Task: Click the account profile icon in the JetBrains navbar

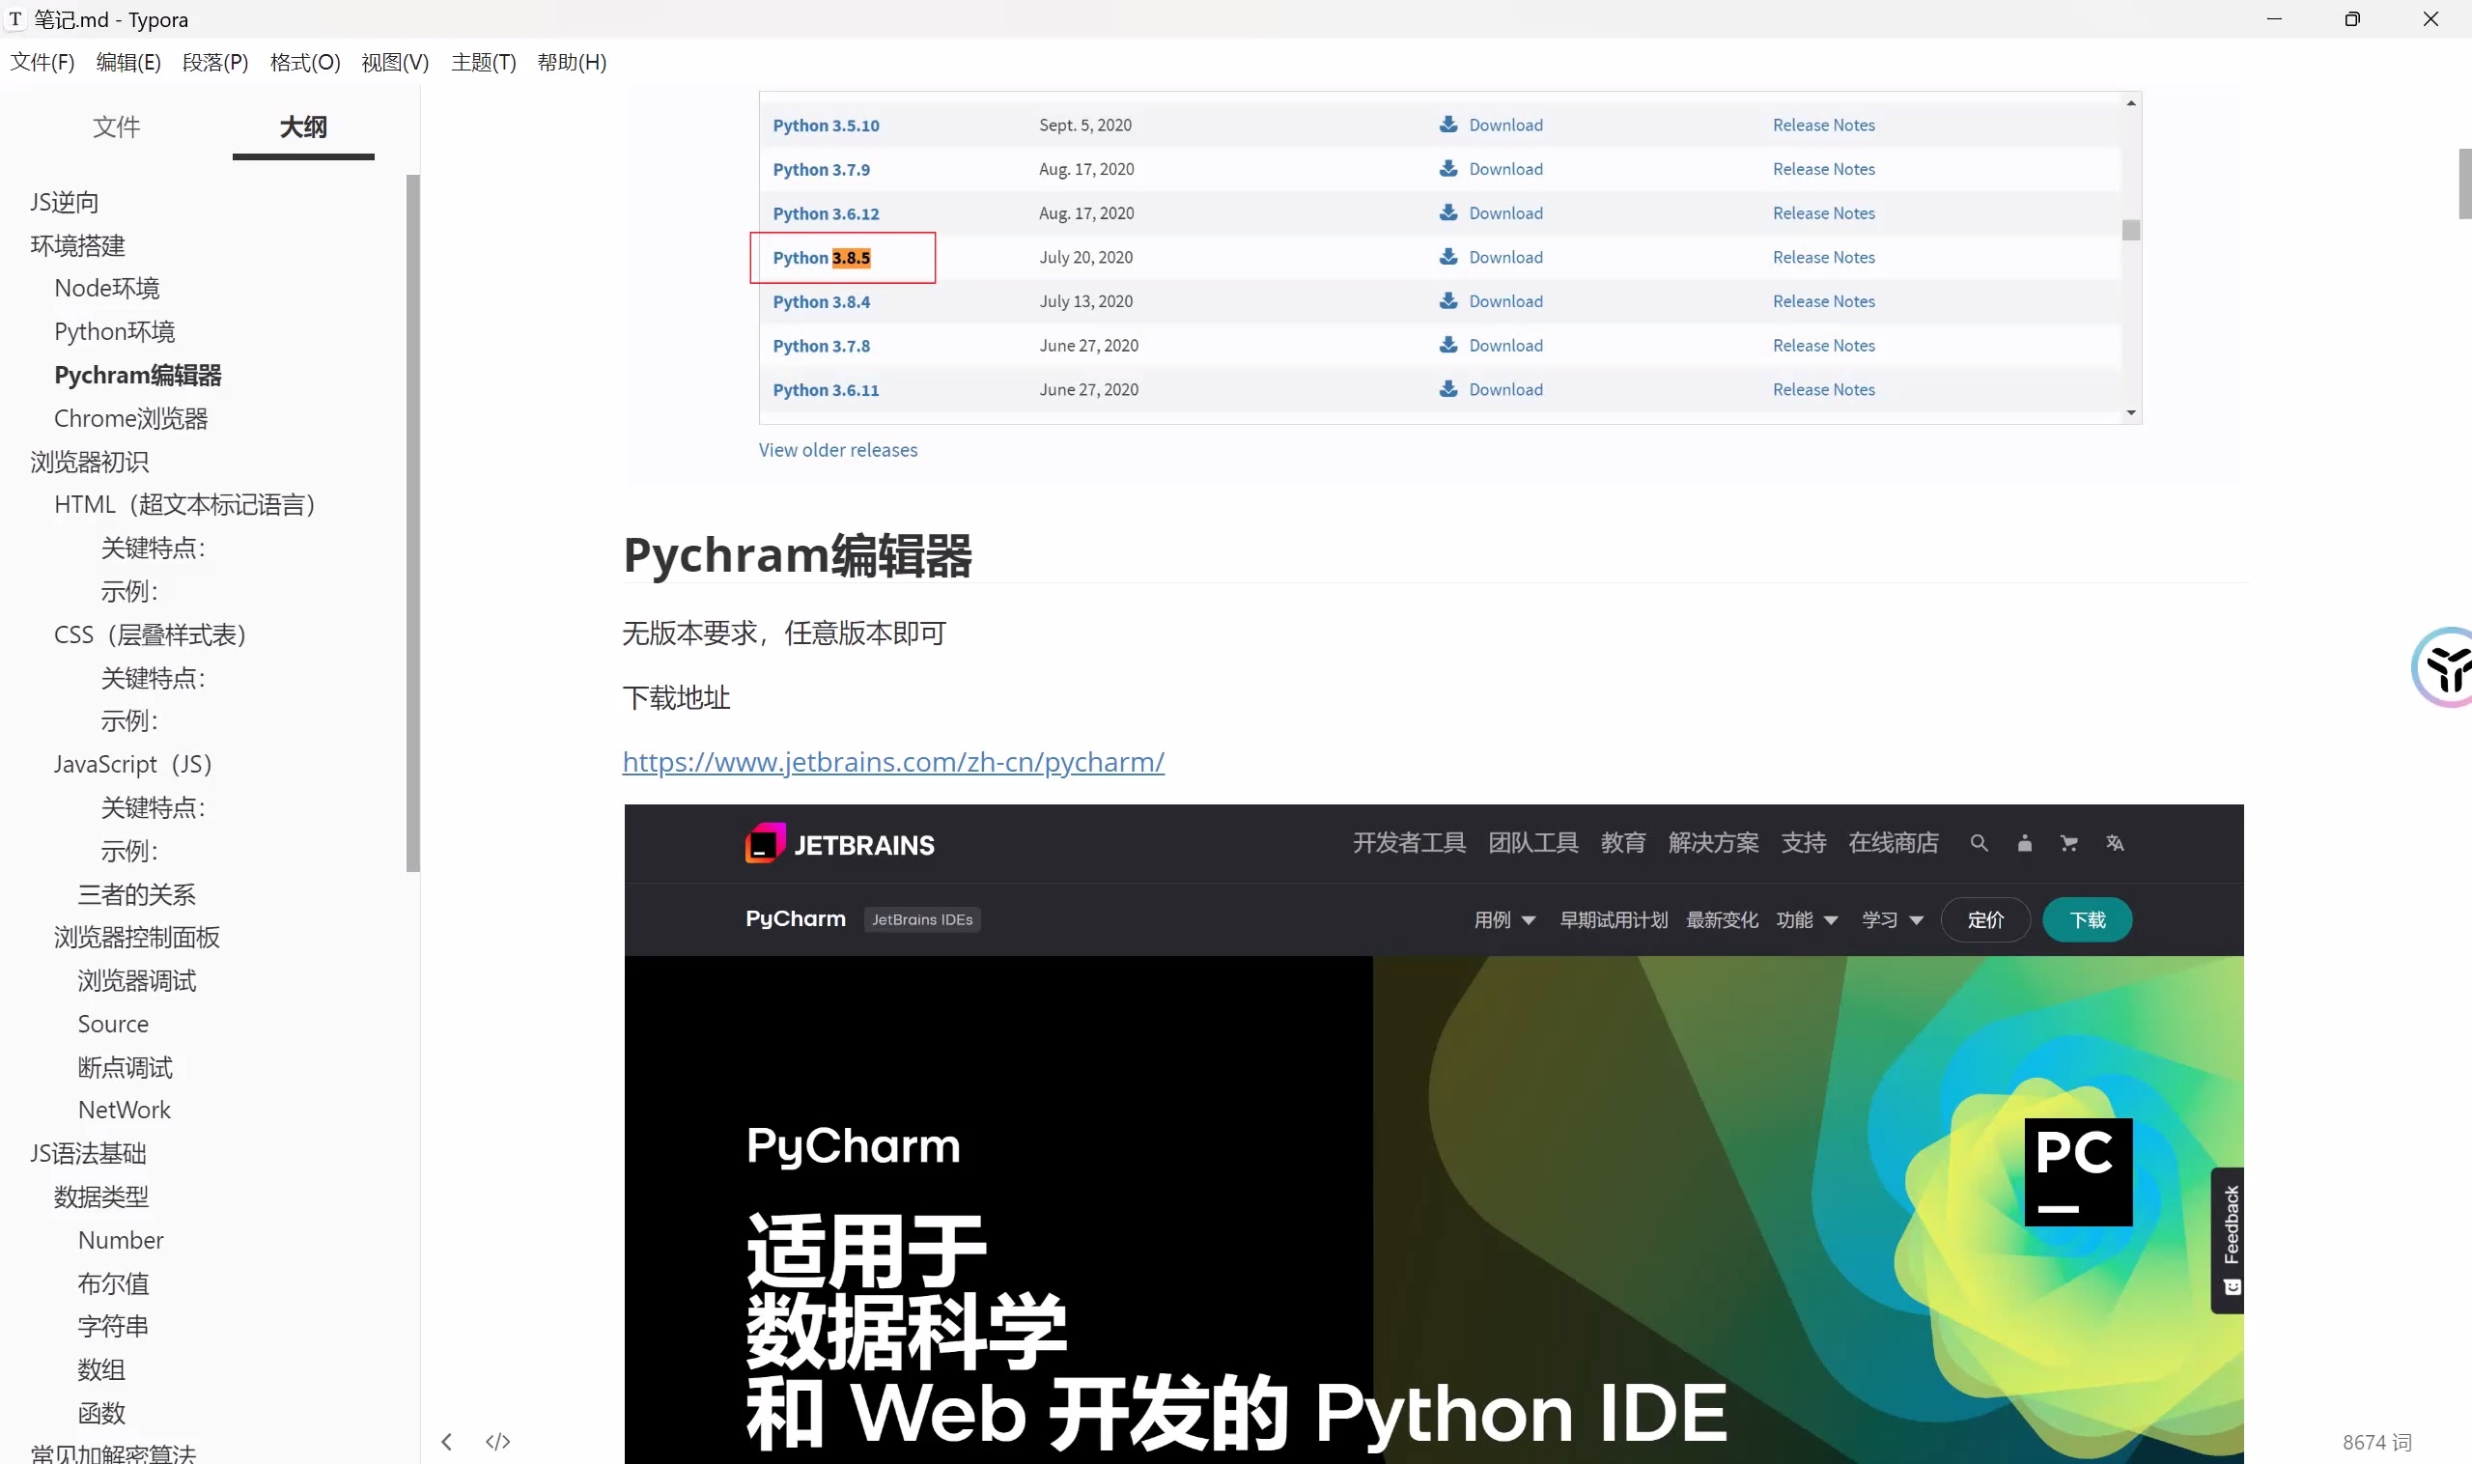Action: tap(2024, 843)
